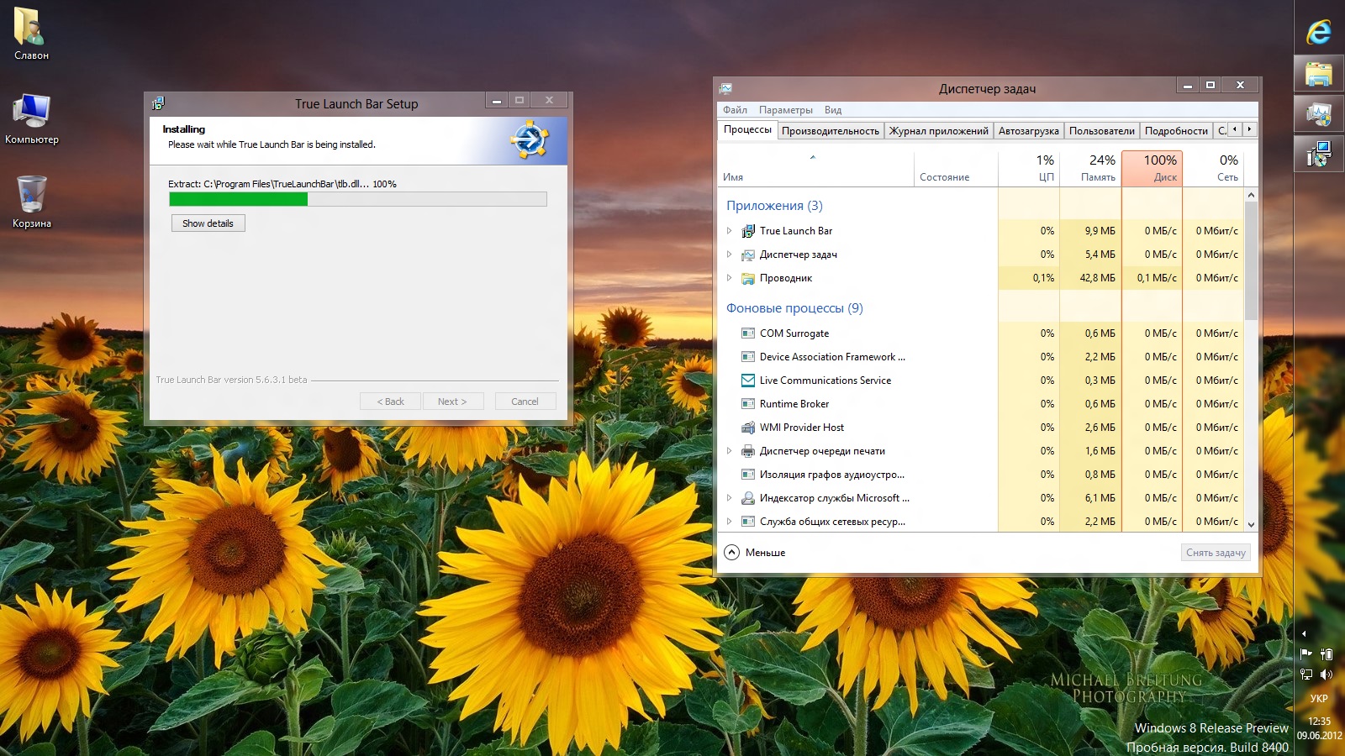
Task: Expand Диспетчер очереди печати process
Action: (729, 451)
